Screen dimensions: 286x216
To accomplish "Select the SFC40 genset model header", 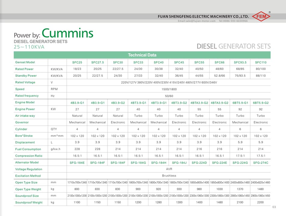I will 159,62.
